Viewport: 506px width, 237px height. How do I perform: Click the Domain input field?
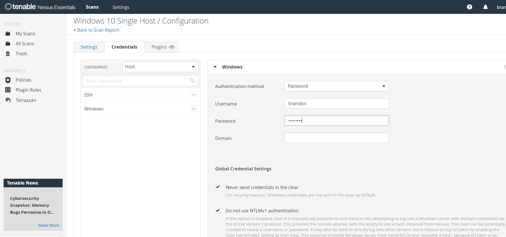point(336,138)
